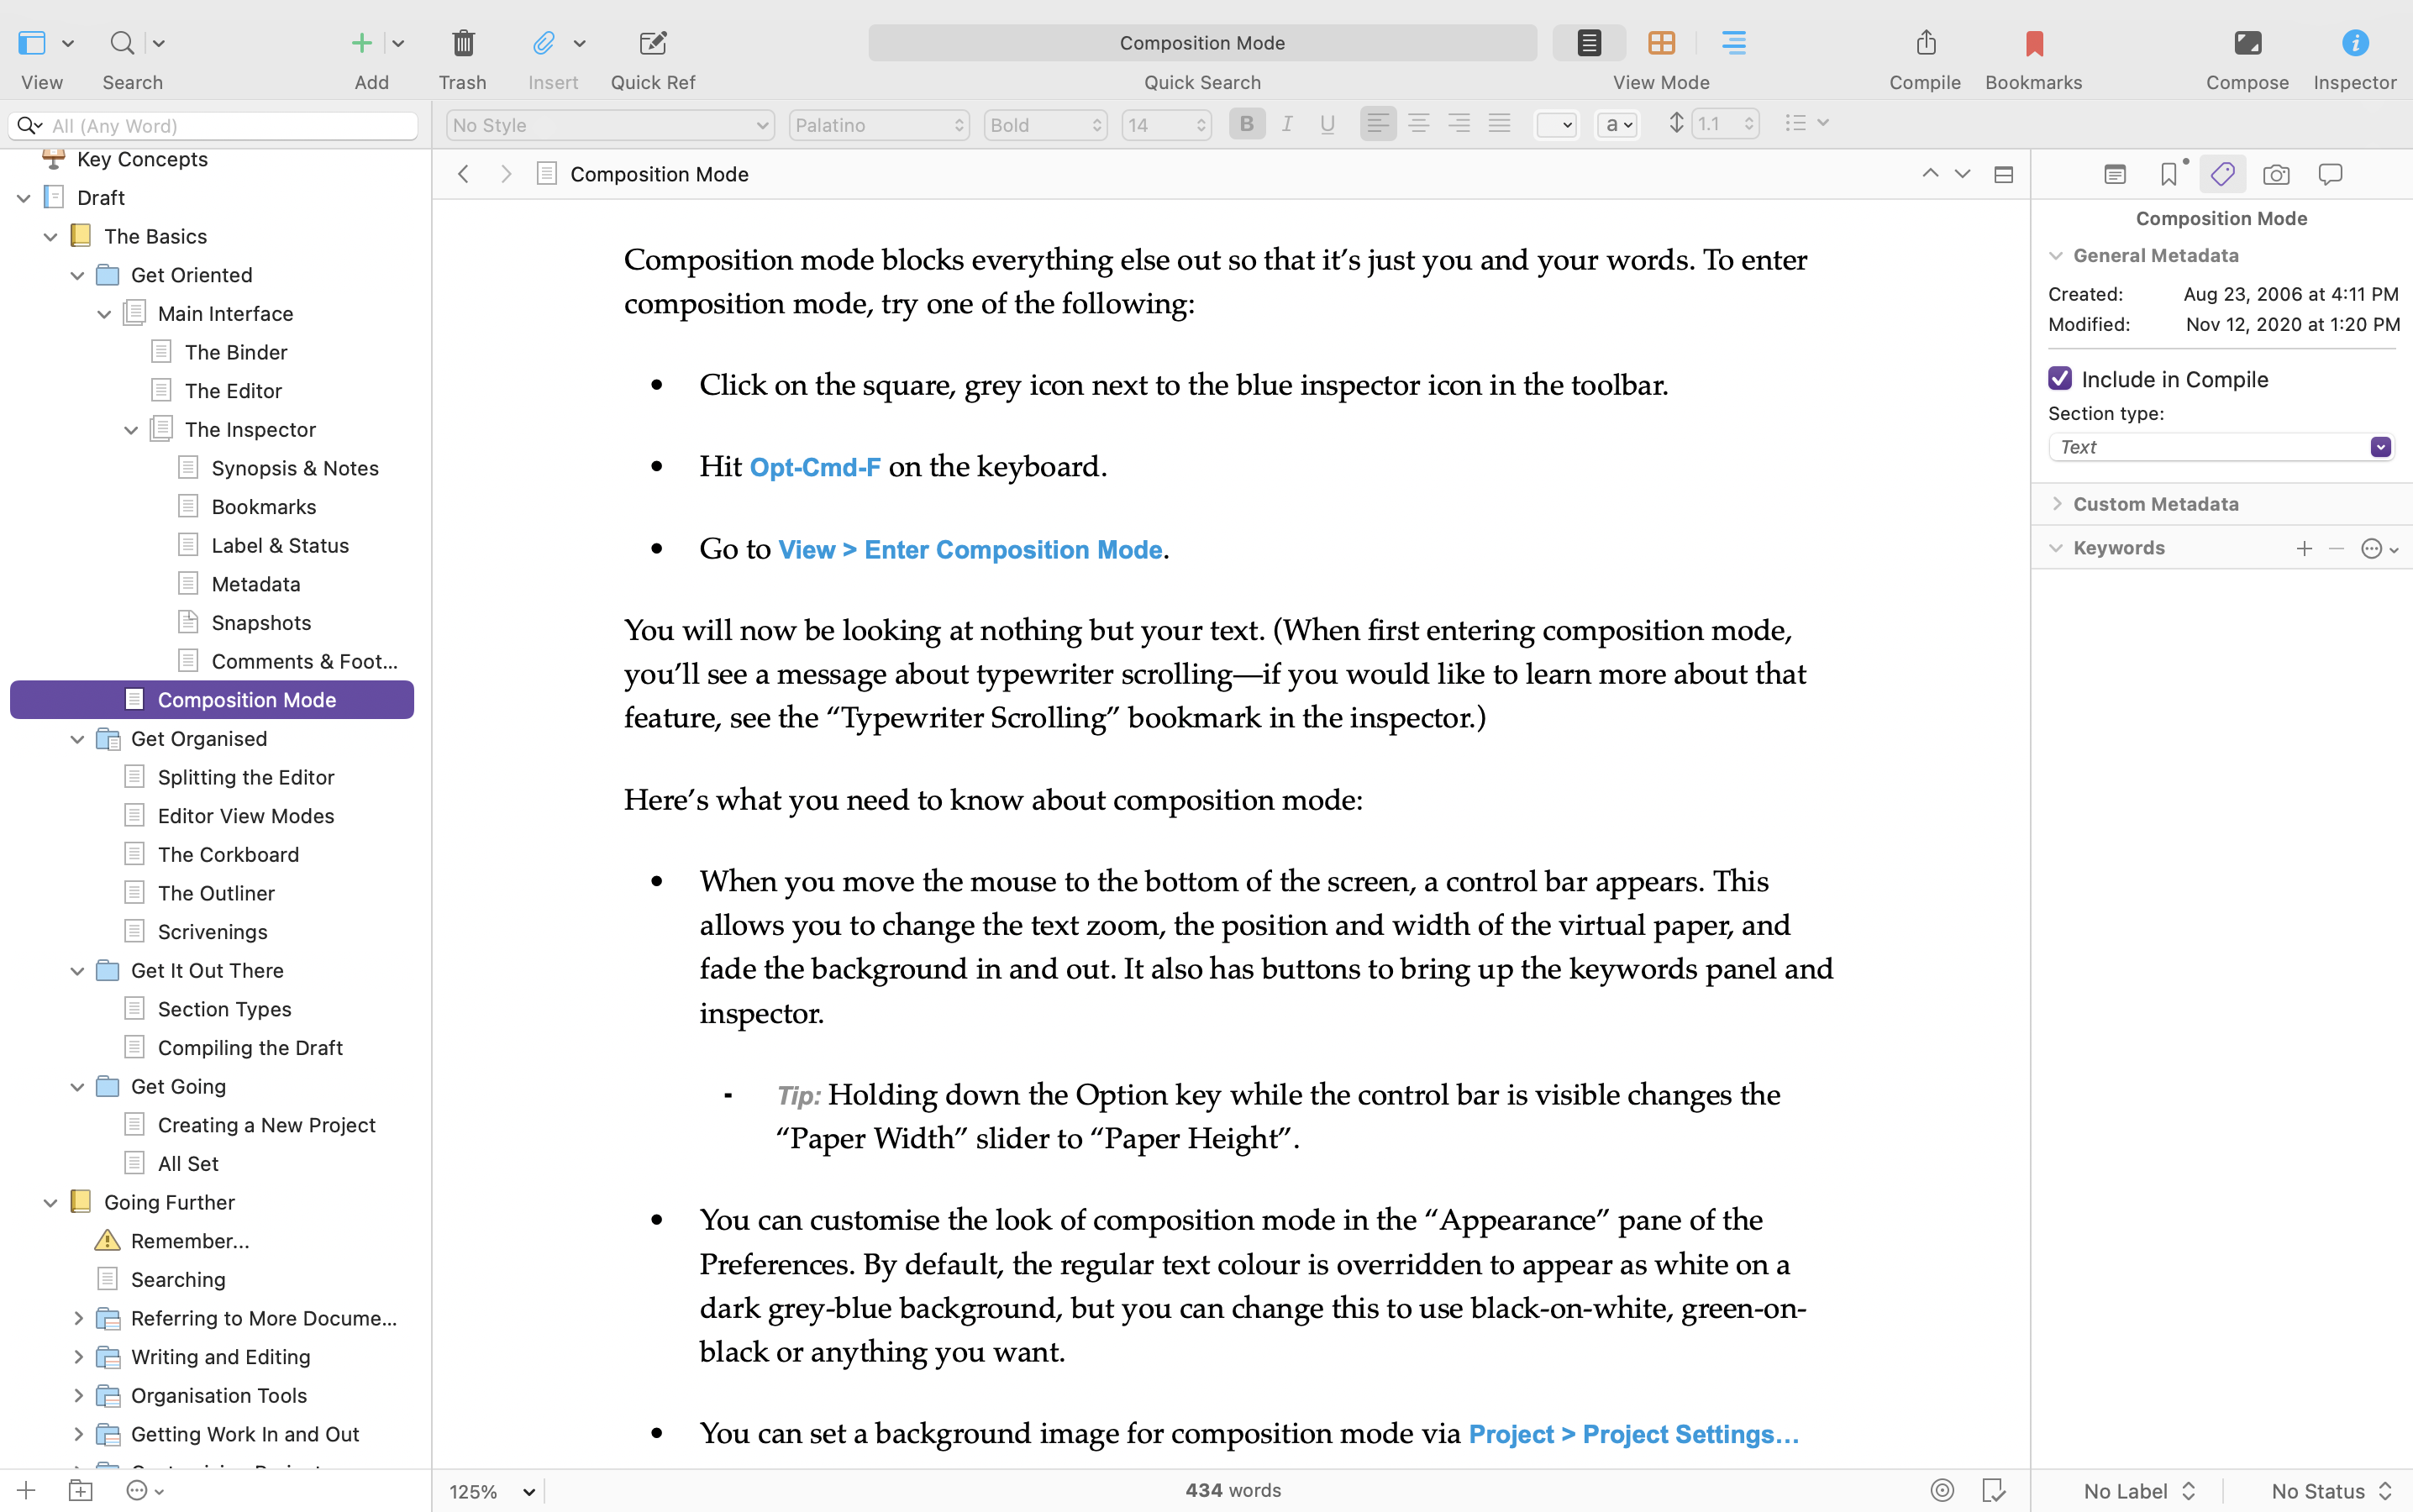Click the Add plus icon
Viewport: 2413px width, 1512px height.
(x=362, y=43)
